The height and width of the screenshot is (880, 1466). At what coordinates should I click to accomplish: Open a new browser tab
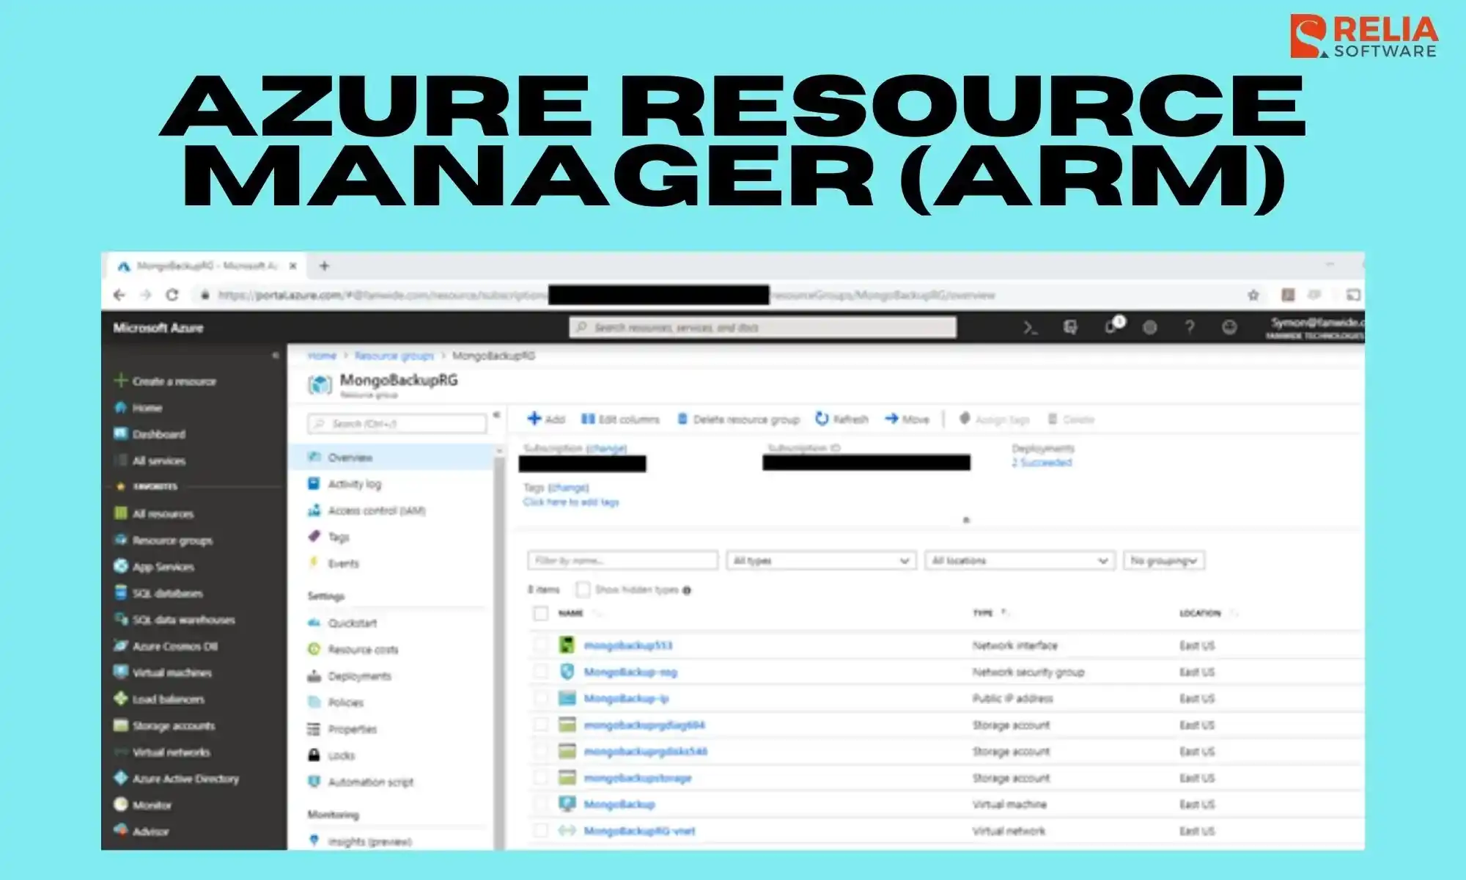coord(324,266)
